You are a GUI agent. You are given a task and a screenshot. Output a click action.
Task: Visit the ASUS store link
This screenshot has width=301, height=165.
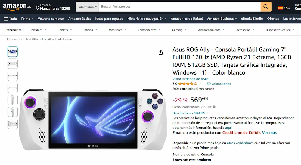pos(191,79)
